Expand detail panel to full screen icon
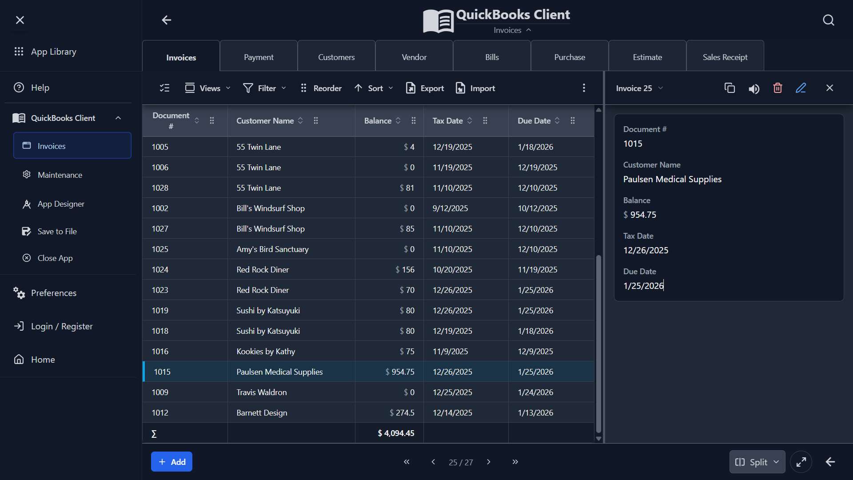Viewport: 853px width, 480px height. point(801,462)
